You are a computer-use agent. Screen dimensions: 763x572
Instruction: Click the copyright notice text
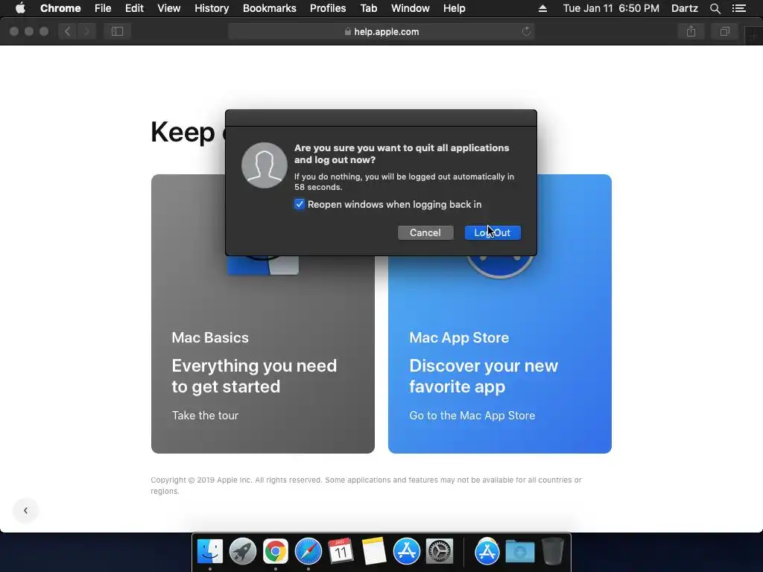pos(366,486)
